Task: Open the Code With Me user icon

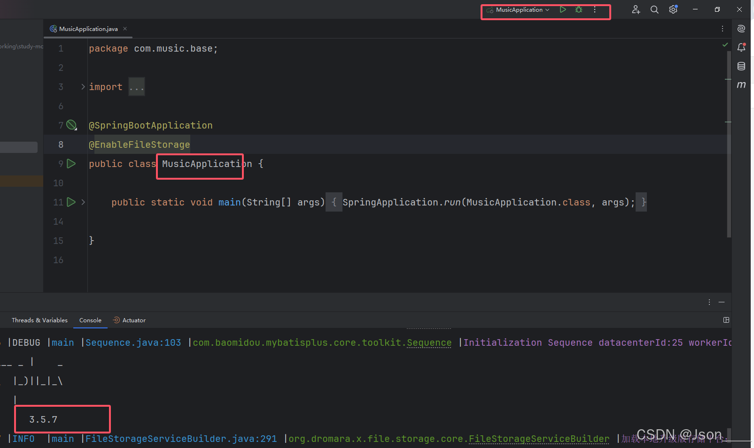Action: point(636,9)
